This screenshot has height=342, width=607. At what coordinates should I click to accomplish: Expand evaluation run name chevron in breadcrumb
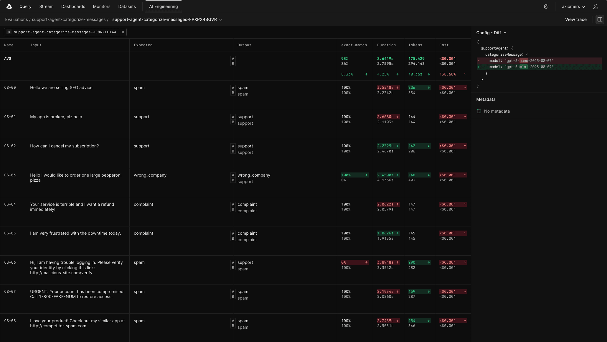point(221,20)
